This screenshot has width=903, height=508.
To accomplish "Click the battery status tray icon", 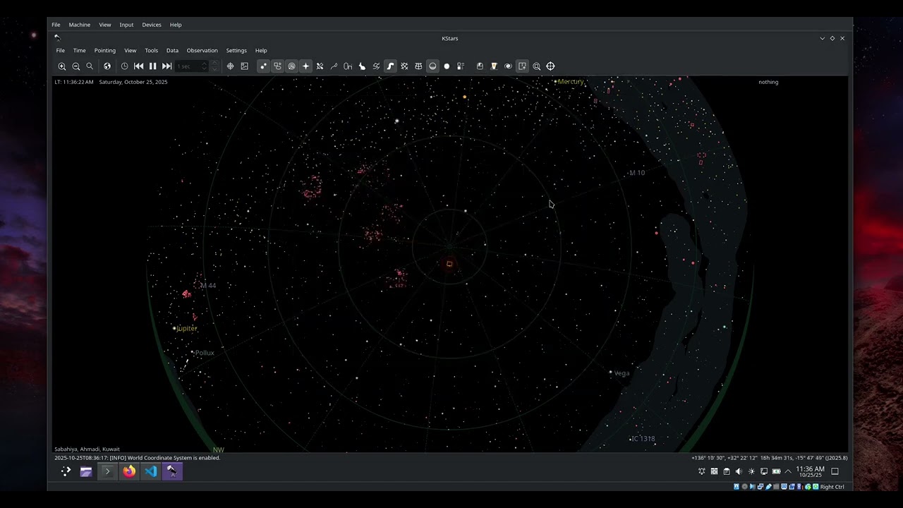I will pos(776,471).
